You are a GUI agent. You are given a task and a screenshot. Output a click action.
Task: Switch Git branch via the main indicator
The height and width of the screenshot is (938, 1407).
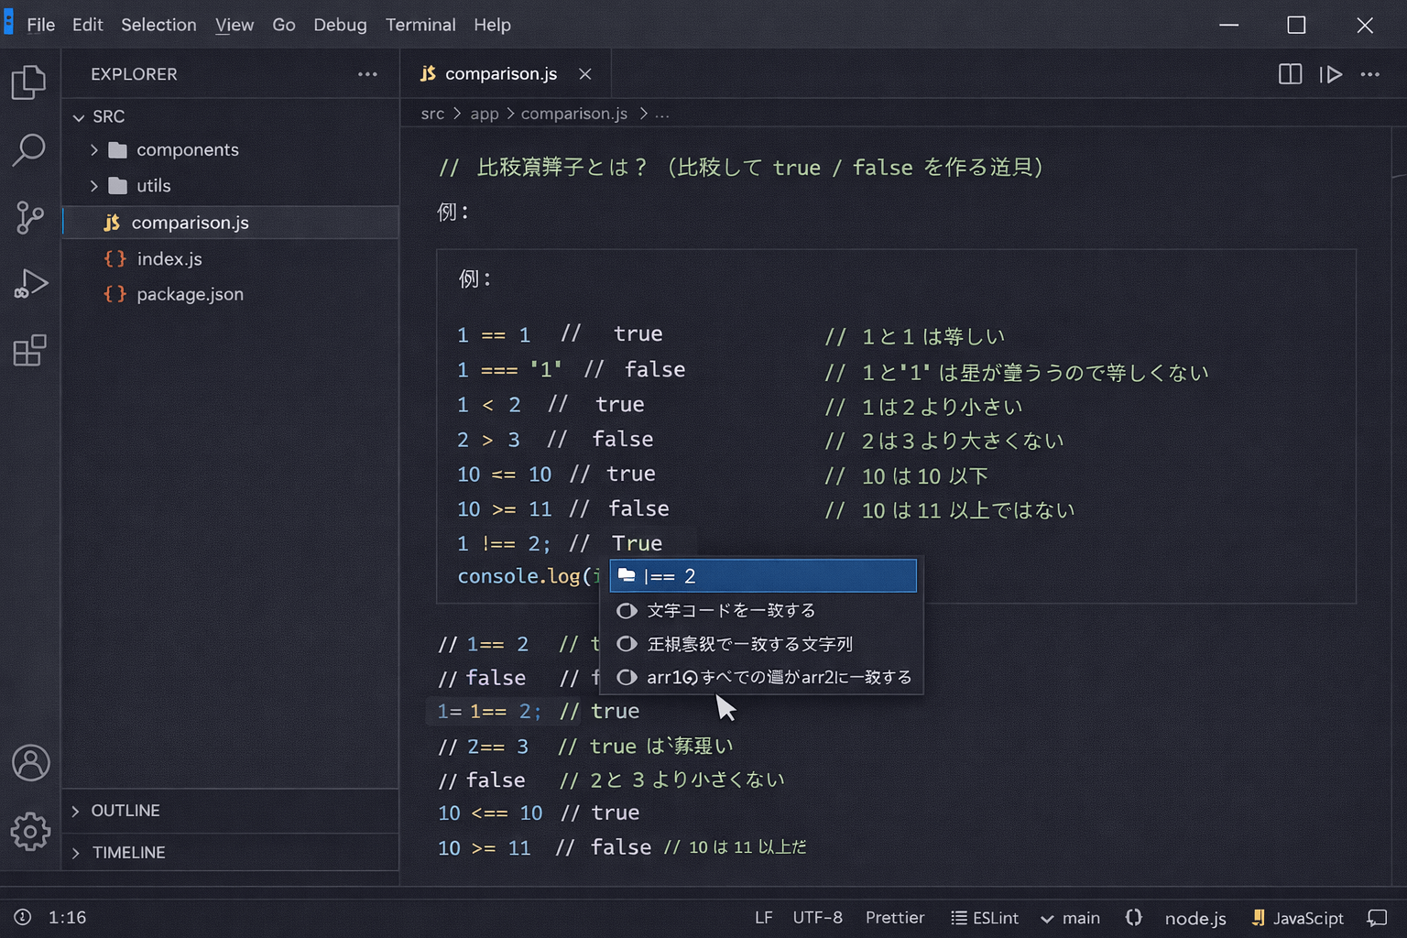[x=1070, y=917]
